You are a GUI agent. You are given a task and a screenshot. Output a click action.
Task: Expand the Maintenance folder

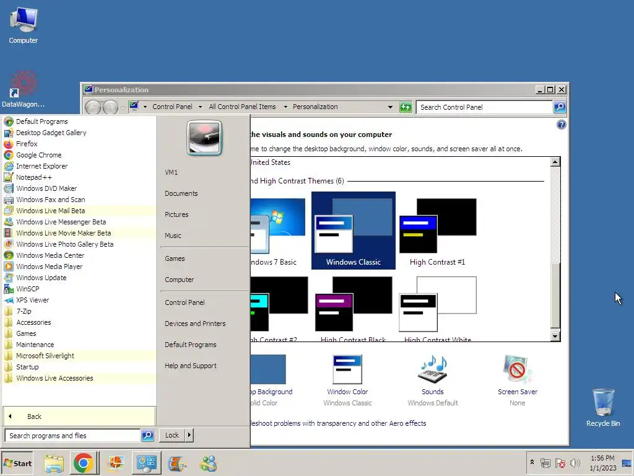[35, 345]
